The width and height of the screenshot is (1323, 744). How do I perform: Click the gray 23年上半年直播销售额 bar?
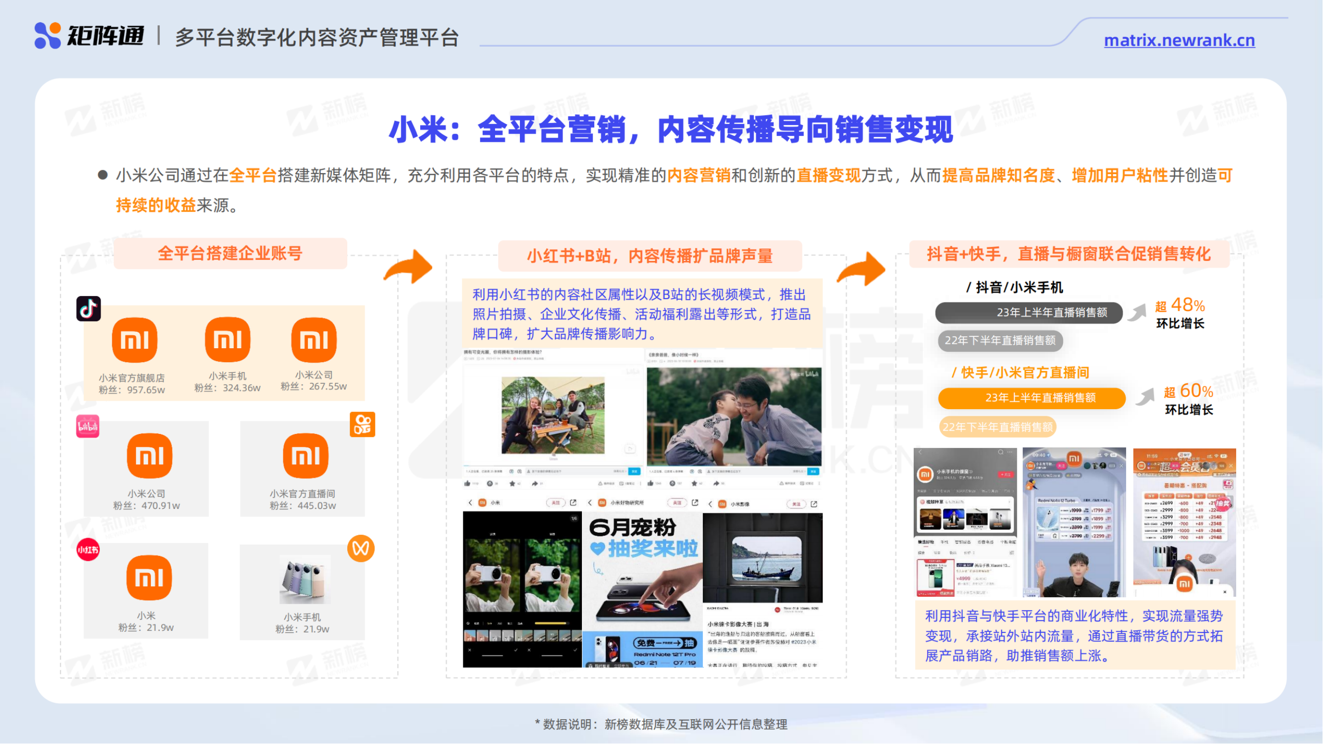pos(1029,312)
